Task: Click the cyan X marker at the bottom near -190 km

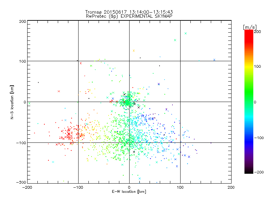Action: pyautogui.click(x=140, y=178)
